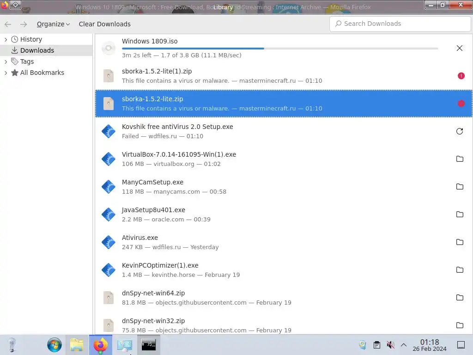Click the muted volume tray icon

click(391, 345)
